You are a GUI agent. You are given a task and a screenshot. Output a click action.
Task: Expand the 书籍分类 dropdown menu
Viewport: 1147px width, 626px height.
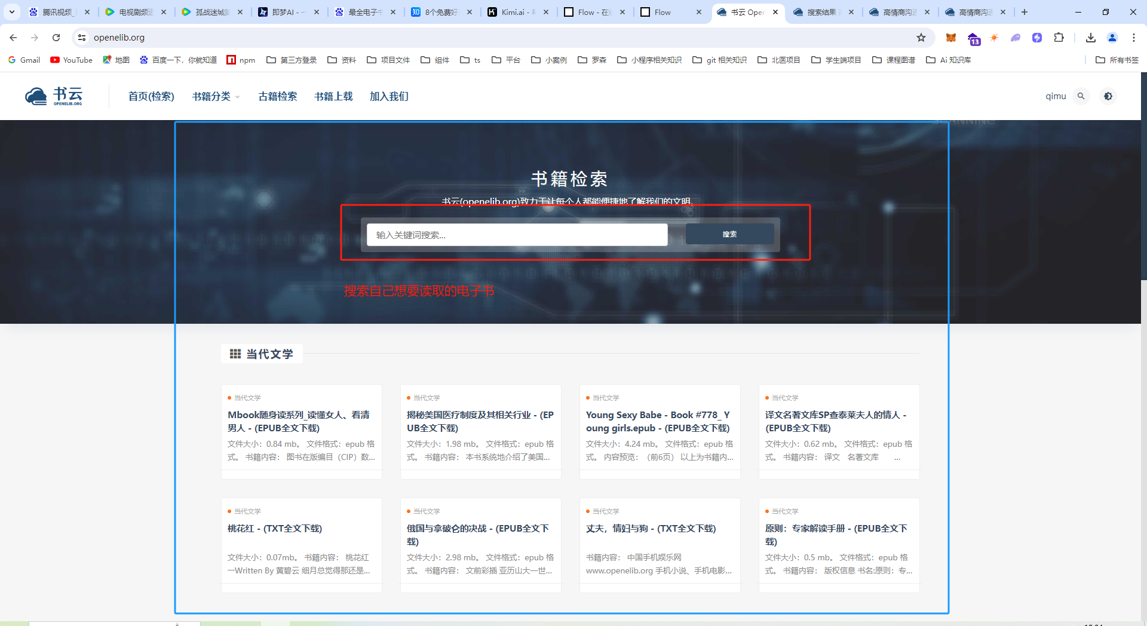(x=215, y=96)
